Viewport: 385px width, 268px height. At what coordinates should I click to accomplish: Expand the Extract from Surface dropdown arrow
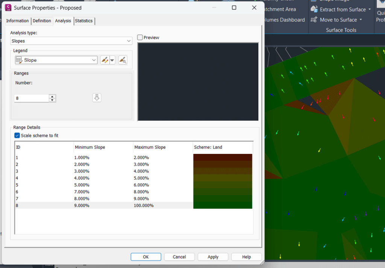point(370,9)
